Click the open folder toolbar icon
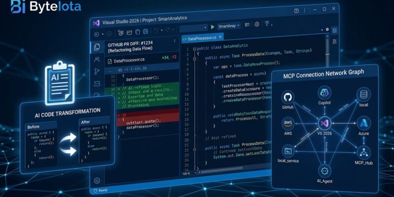Image resolution: width=394 pixels, height=197 pixels. [x=129, y=32]
